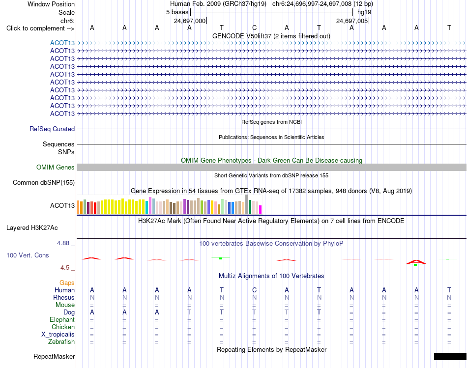Select the 'Common dbSNP(155)' label
The height and width of the screenshot is (368, 467).
pos(43,182)
